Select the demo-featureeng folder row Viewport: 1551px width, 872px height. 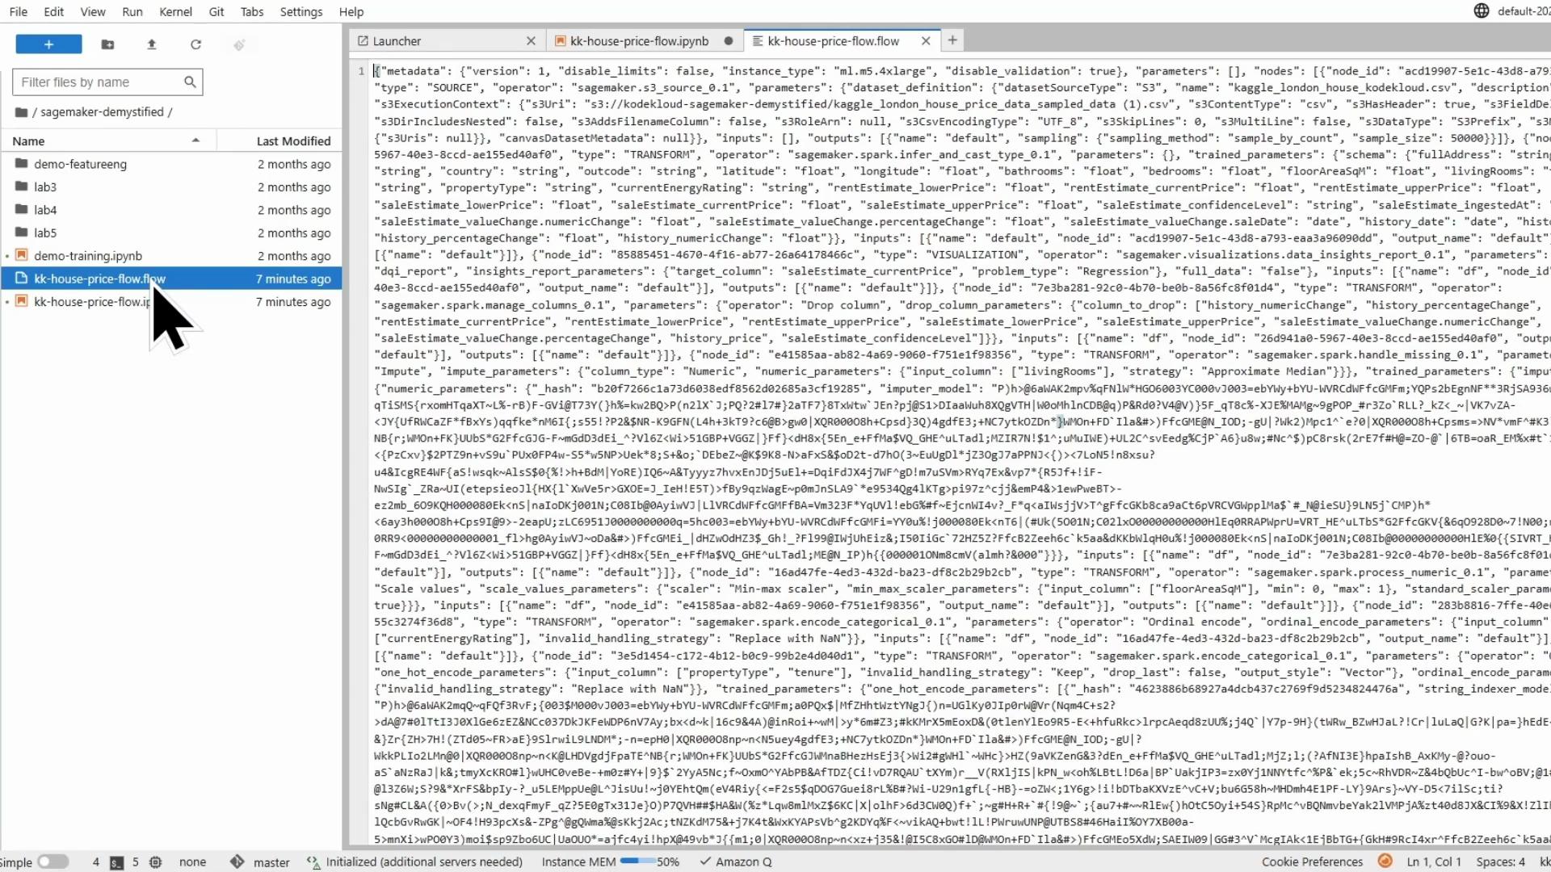point(171,164)
